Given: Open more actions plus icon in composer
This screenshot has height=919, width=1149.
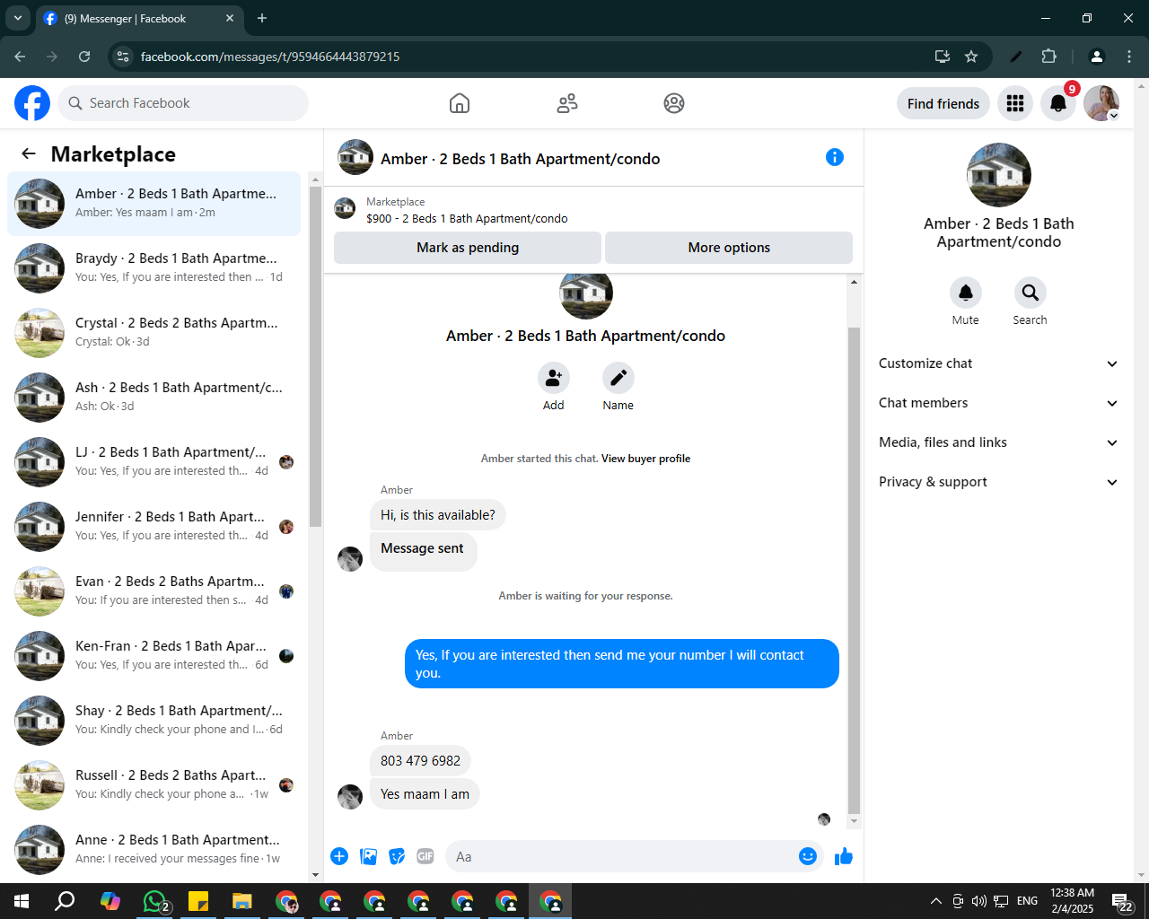Looking at the screenshot, I should [339, 856].
